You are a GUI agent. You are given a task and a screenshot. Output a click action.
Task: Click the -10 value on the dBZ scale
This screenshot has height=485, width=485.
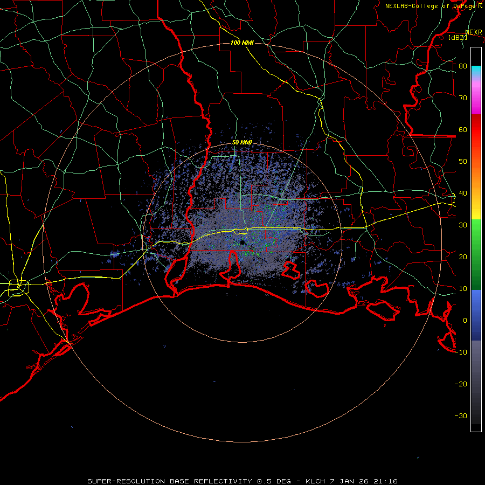461,352
